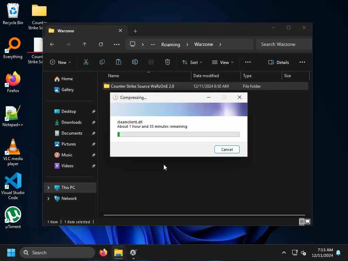Open the Sort dropdown menu

tap(192, 63)
